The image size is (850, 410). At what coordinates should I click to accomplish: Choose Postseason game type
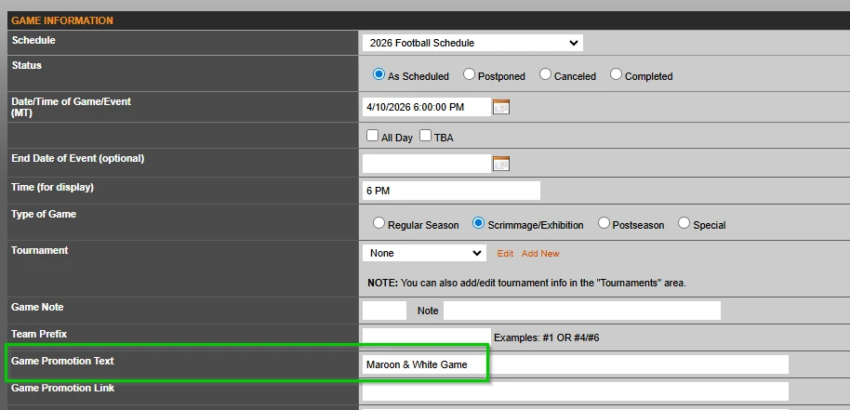tap(604, 223)
